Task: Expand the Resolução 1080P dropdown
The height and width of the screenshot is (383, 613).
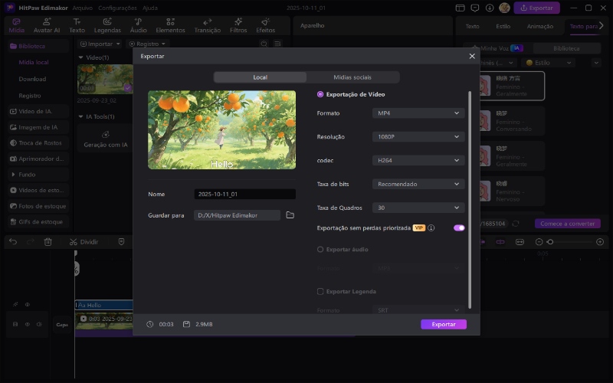Action: [418, 137]
